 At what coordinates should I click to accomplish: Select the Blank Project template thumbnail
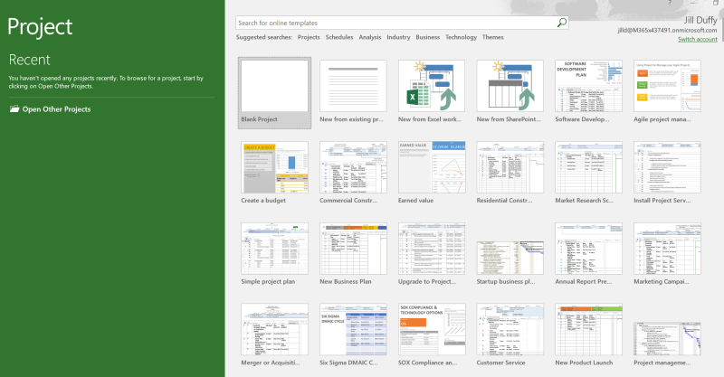point(275,86)
